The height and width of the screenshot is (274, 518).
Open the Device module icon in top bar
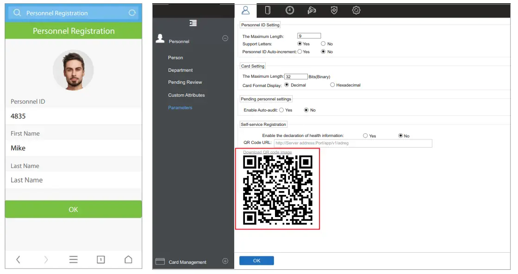coord(268,10)
